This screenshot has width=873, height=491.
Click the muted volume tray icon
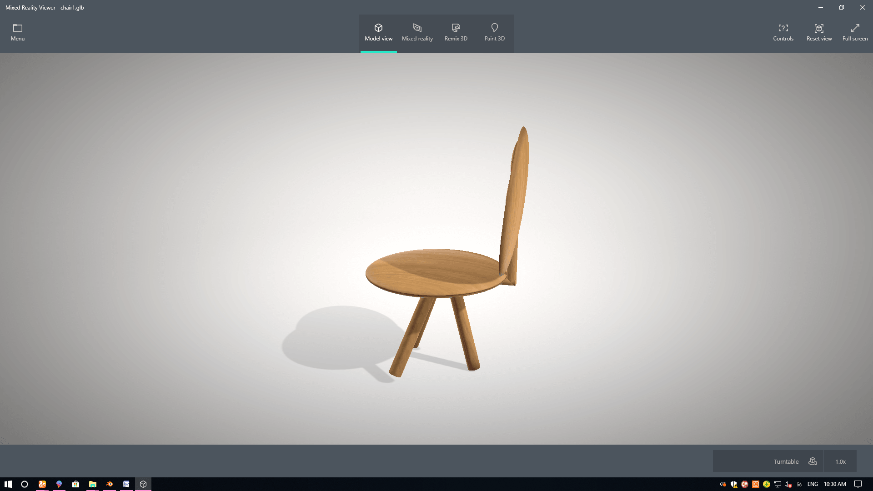pos(788,484)
